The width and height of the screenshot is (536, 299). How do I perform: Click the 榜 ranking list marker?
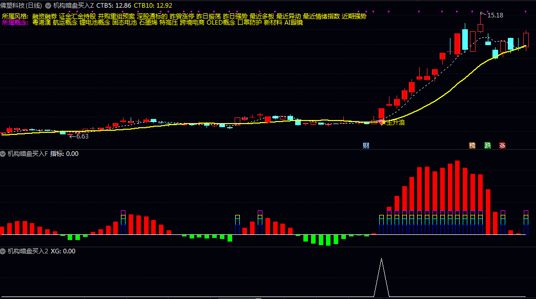click(x=472, y=145)
